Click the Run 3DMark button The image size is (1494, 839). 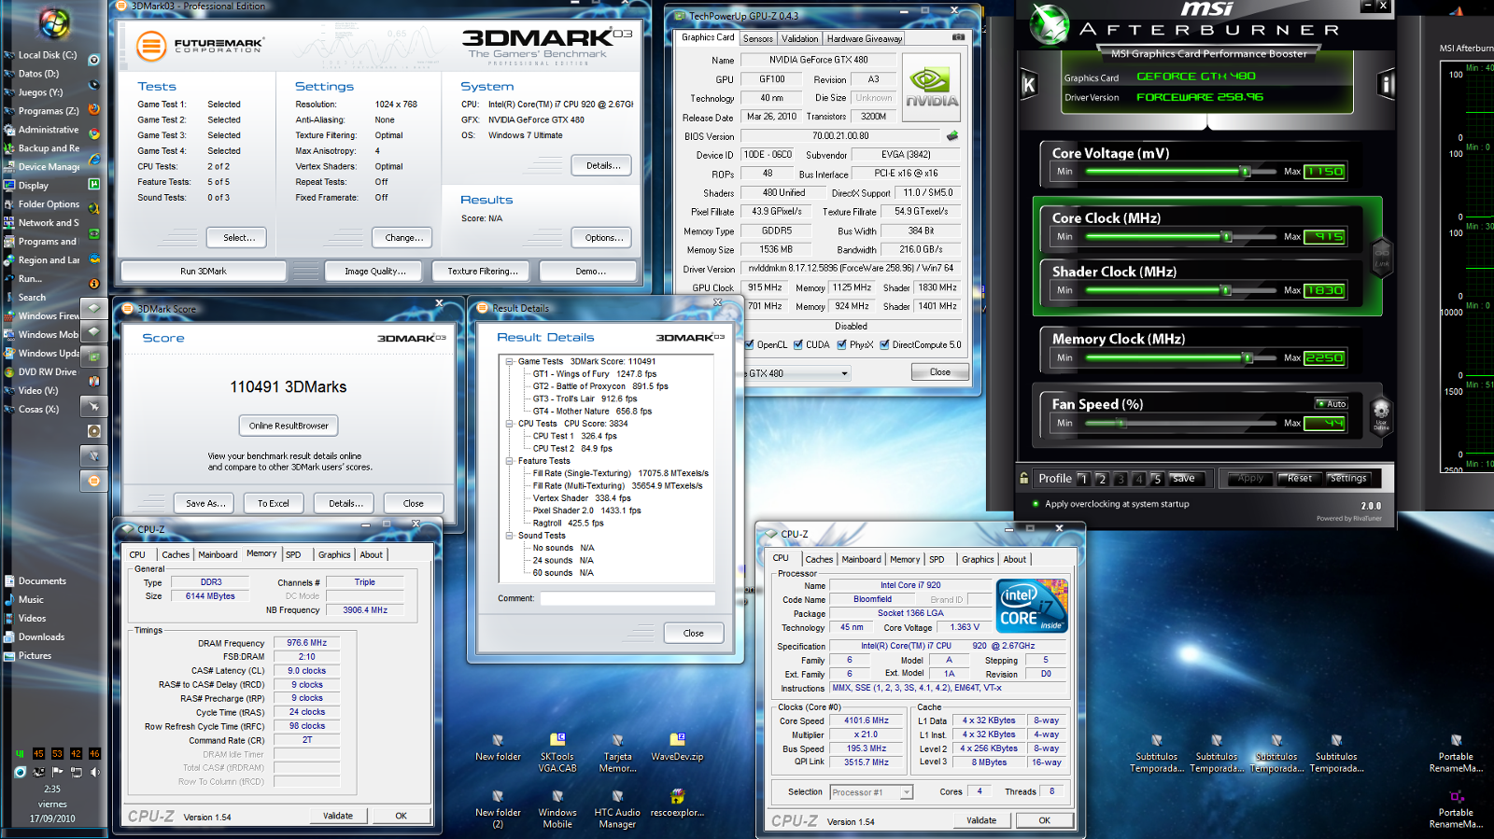pos(204,271)
